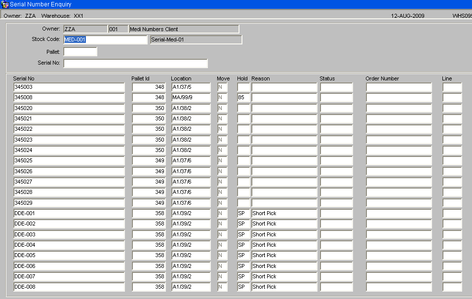Select serial number 345026

click(69, 172)
